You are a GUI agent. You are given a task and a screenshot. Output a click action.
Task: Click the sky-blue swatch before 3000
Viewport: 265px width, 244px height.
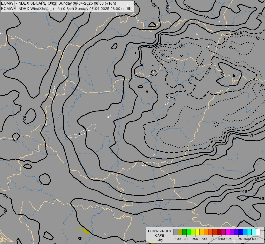click(x=245, y=232)
